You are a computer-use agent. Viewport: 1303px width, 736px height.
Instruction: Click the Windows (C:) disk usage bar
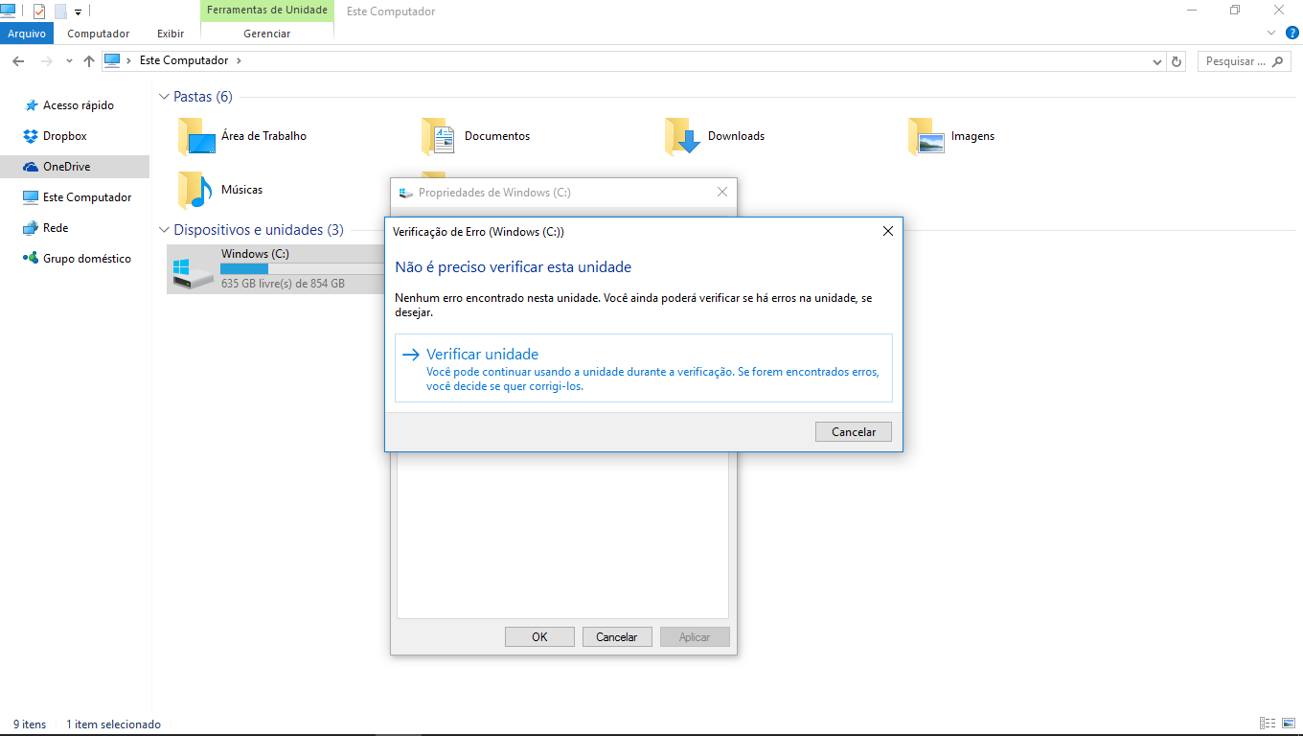pyautogui.click(x=303, y=269)
